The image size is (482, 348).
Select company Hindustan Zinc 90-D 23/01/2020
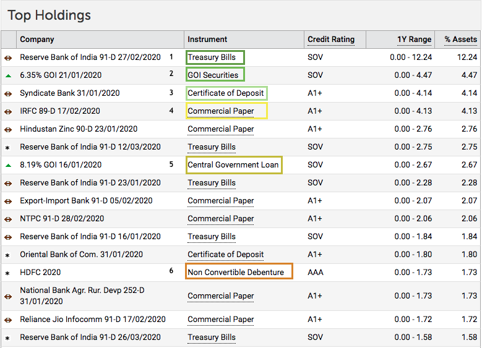[x=79, y=129]
